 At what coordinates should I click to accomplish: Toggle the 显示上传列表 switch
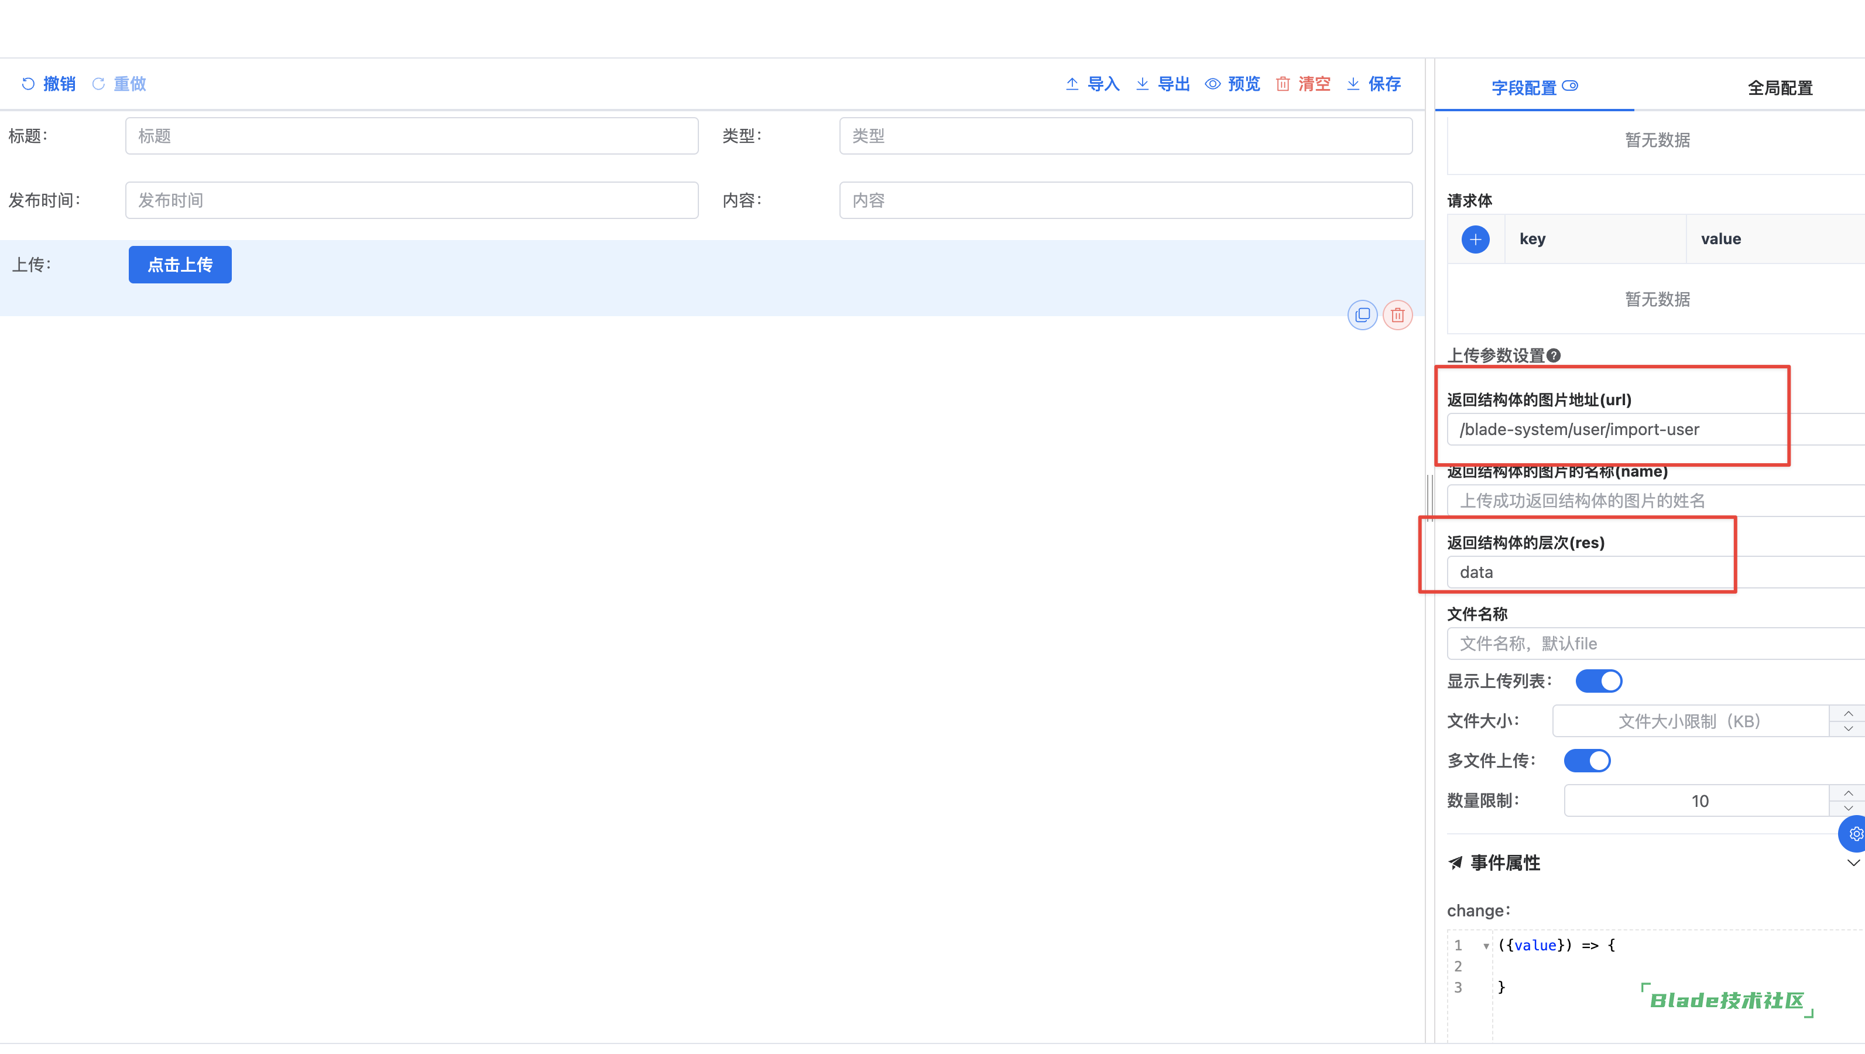(x=1598, y=681)
